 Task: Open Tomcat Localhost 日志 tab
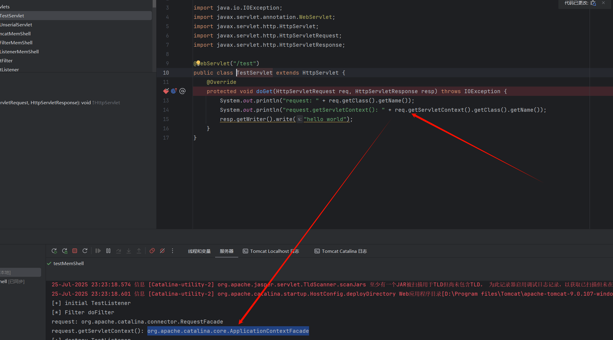click(271, 251)
